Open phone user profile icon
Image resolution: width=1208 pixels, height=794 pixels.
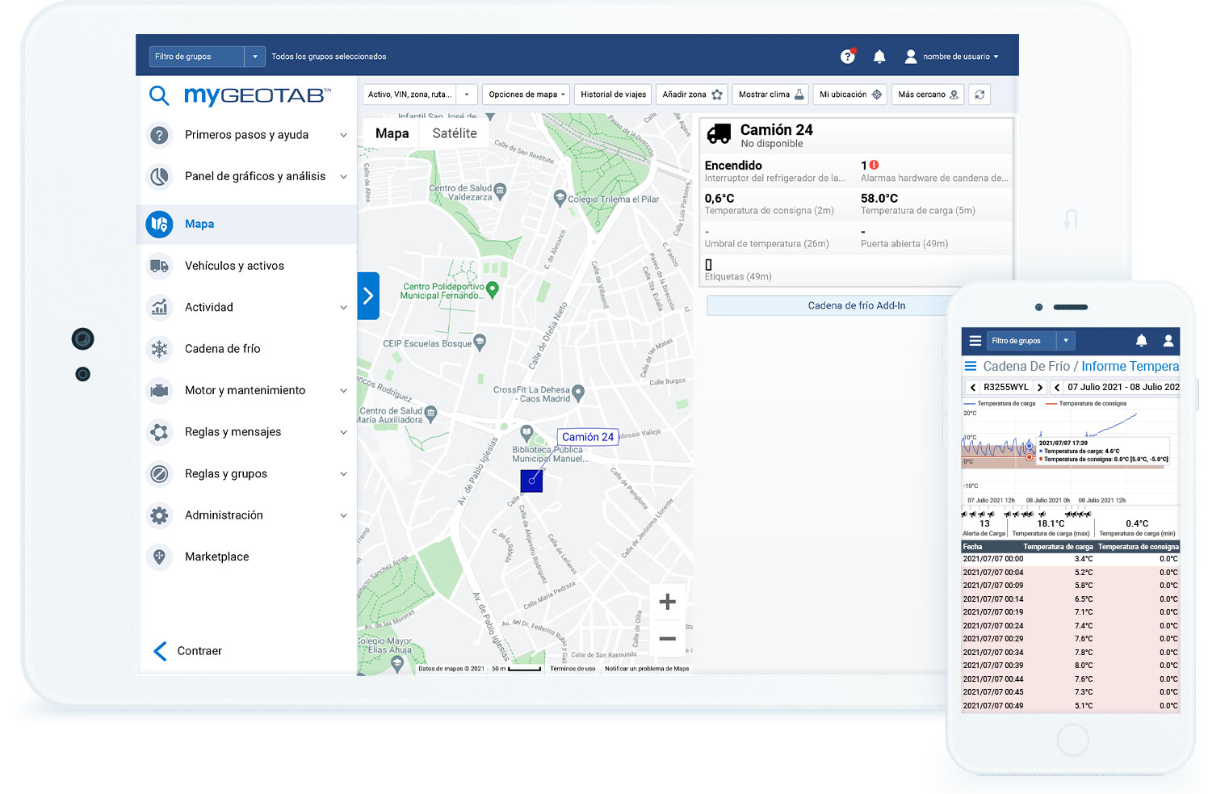click(1168, 341)
